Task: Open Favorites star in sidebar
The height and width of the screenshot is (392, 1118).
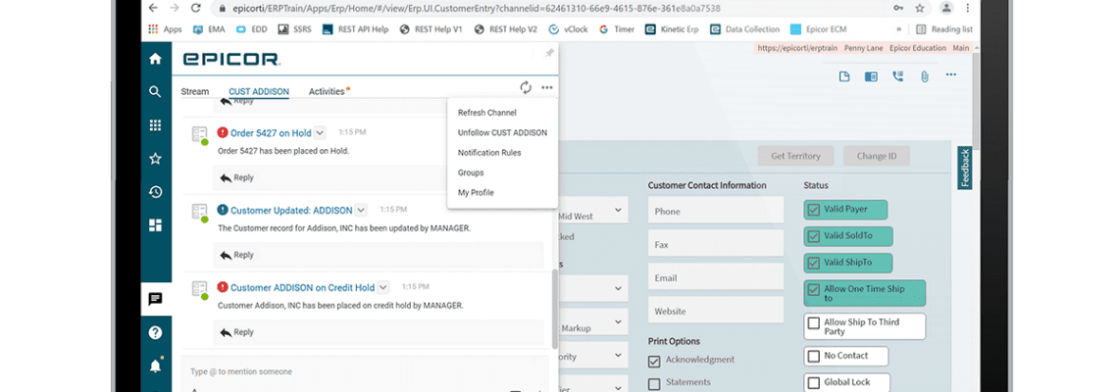Action: coord(155,159)
